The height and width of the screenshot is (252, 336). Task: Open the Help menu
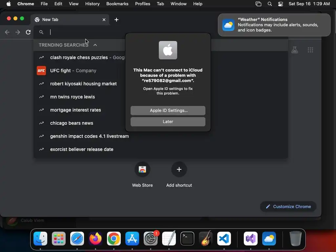pos(198,4)
